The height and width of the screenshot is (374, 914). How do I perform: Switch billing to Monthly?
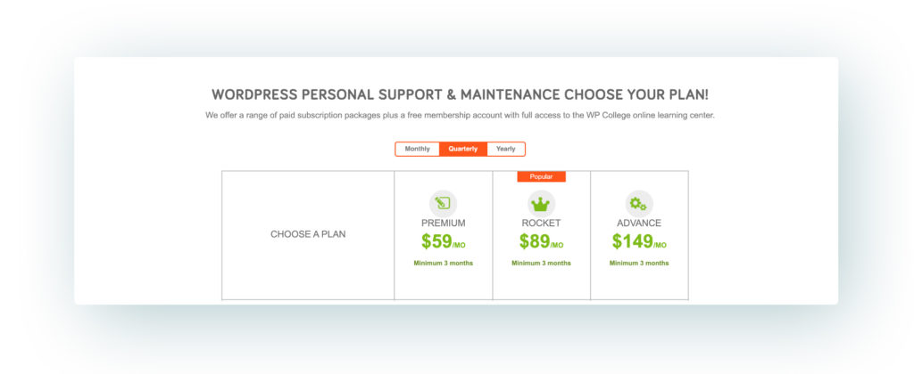click(x=418, y=149)
